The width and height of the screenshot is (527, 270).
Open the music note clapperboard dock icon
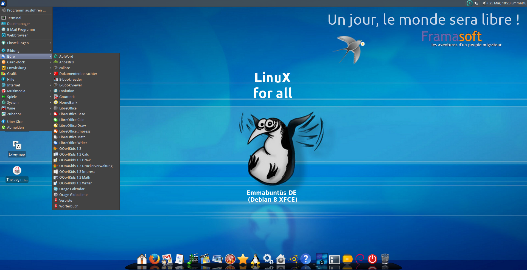(x=193, y=259)
